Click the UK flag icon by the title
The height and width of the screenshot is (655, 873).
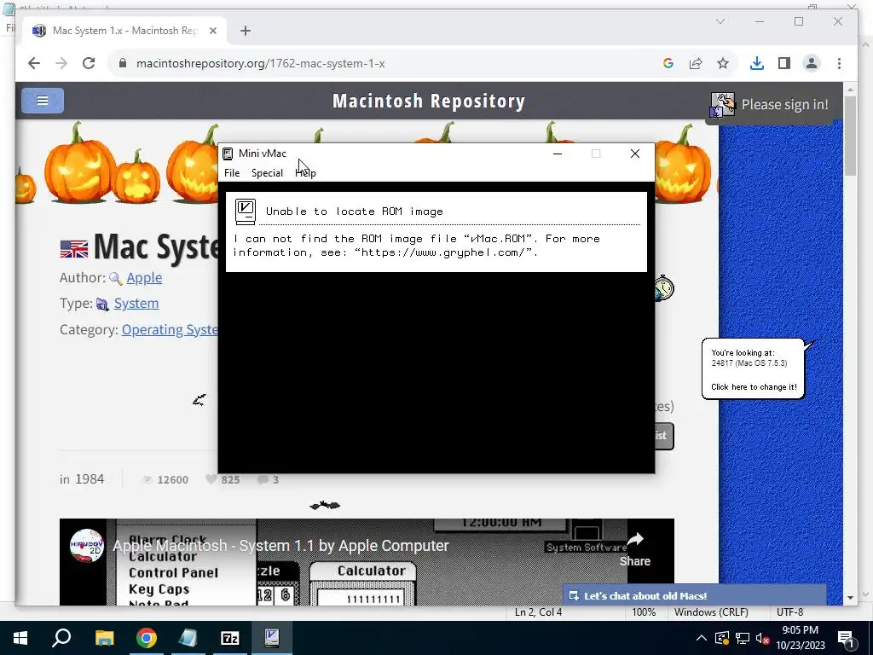point(74,248)
